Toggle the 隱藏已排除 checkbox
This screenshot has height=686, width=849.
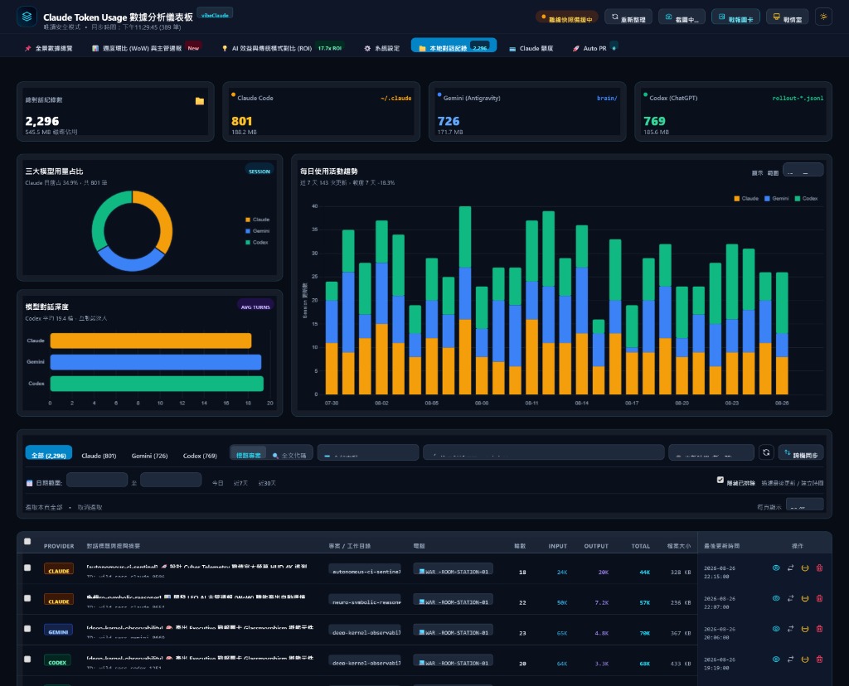(x=720, y=480)
